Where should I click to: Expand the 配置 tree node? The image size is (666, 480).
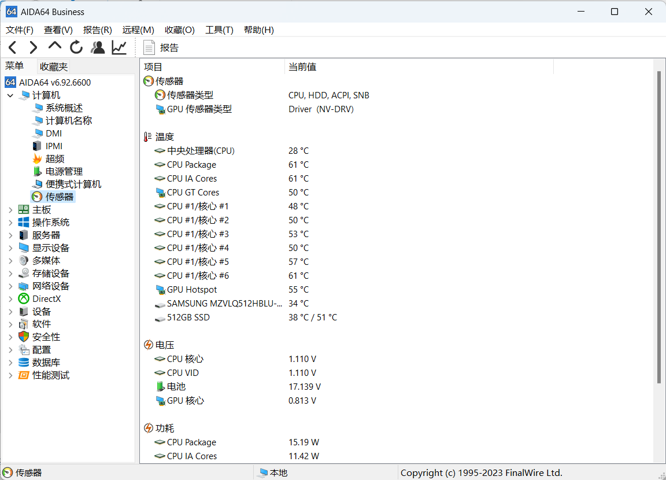(x=10, y=350)
